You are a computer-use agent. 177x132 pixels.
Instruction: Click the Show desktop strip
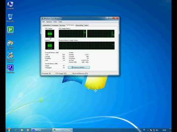170,130
